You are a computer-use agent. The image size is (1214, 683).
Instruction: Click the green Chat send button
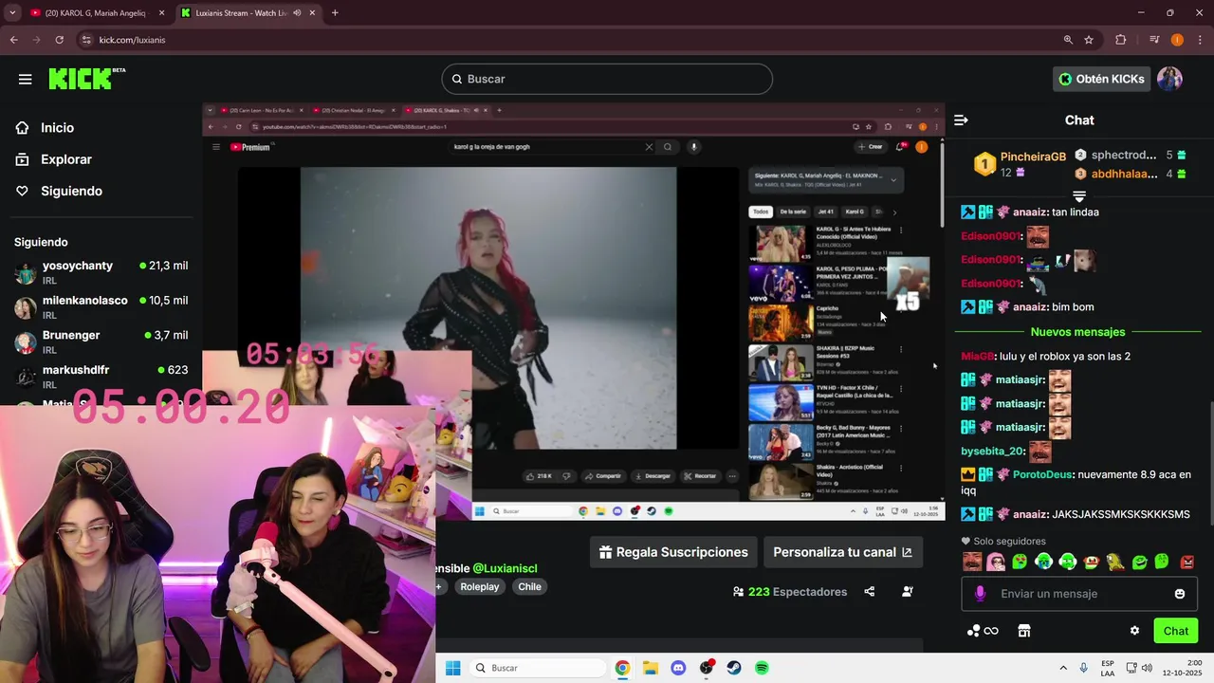[x=1176, y=631]
